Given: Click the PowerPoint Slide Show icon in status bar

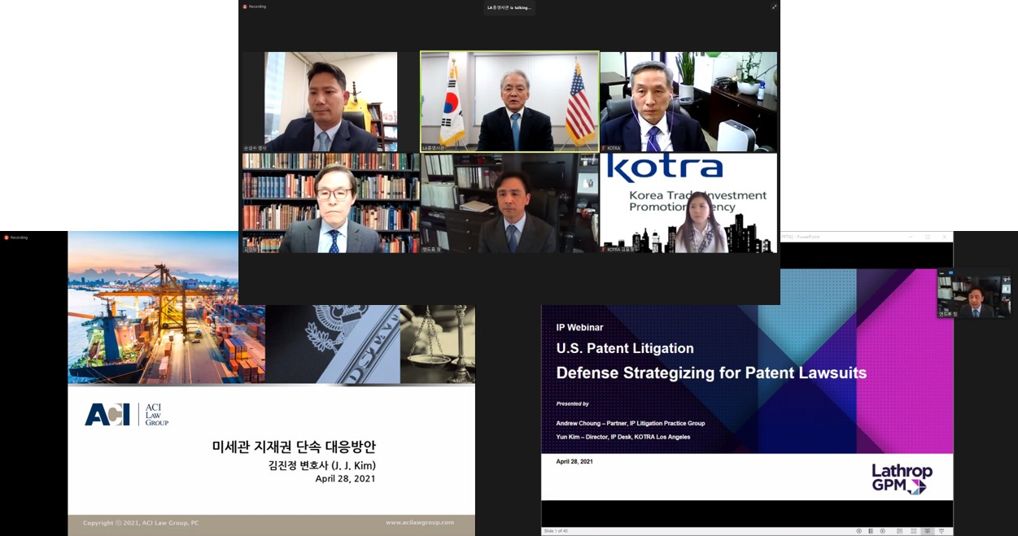Looking at the screenshot, I should click(x=942, y=531).
